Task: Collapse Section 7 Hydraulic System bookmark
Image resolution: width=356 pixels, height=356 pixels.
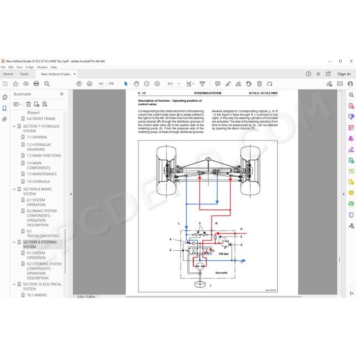Action: pos(14,126)
